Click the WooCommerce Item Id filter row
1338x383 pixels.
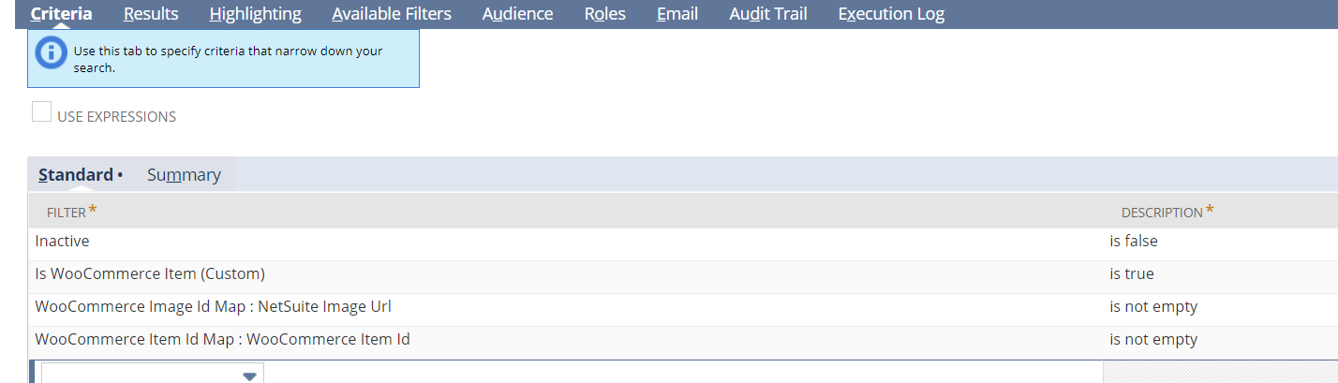pos(222,340)
